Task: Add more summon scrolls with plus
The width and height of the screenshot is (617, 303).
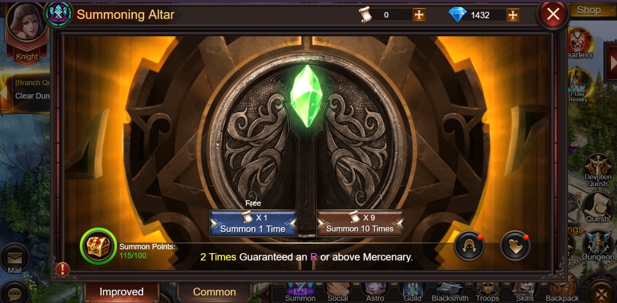Action: [x=419, y=15]
